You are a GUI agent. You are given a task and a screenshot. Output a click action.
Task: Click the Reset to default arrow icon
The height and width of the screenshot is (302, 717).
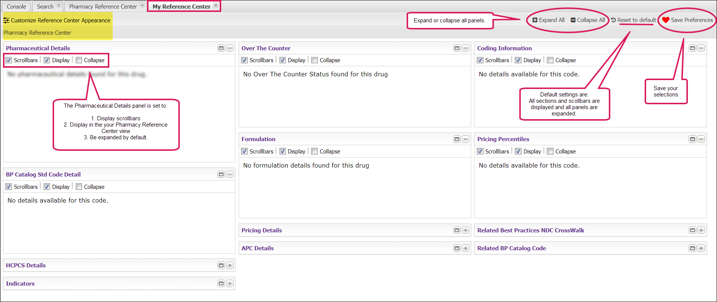[x=613, y=20]
